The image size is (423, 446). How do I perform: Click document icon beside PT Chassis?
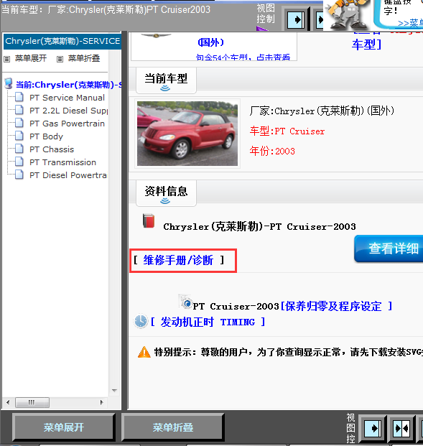(19, 149)
